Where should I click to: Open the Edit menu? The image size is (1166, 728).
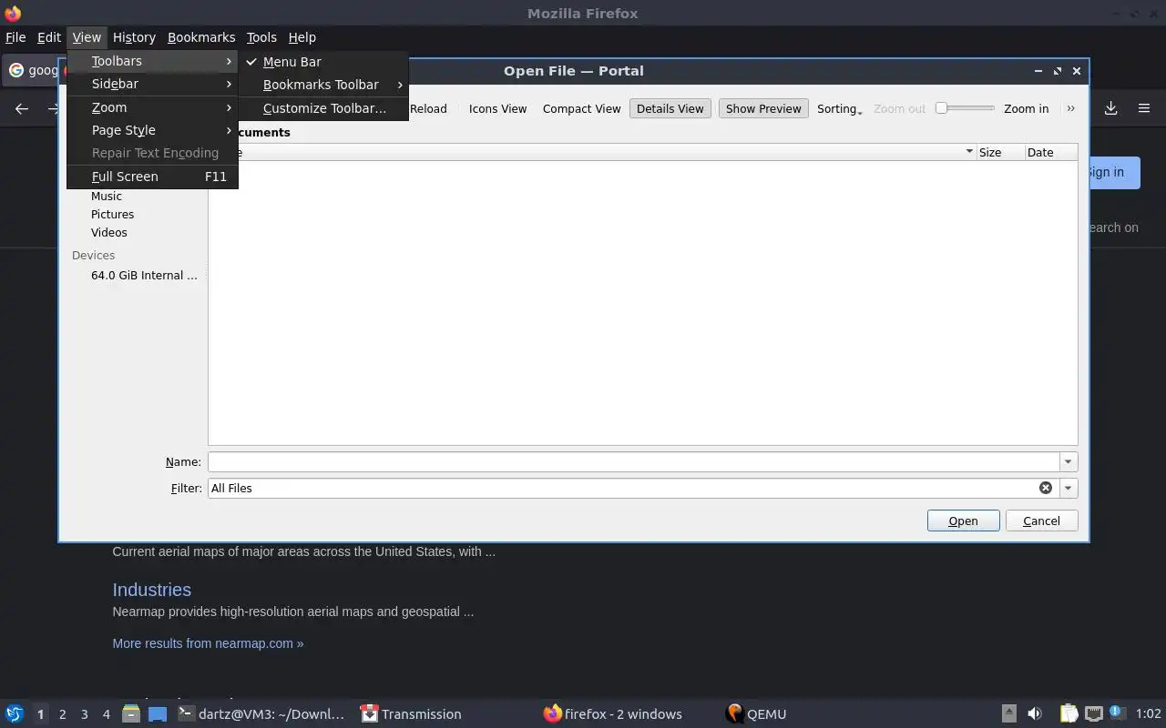(x=49, y=37)
